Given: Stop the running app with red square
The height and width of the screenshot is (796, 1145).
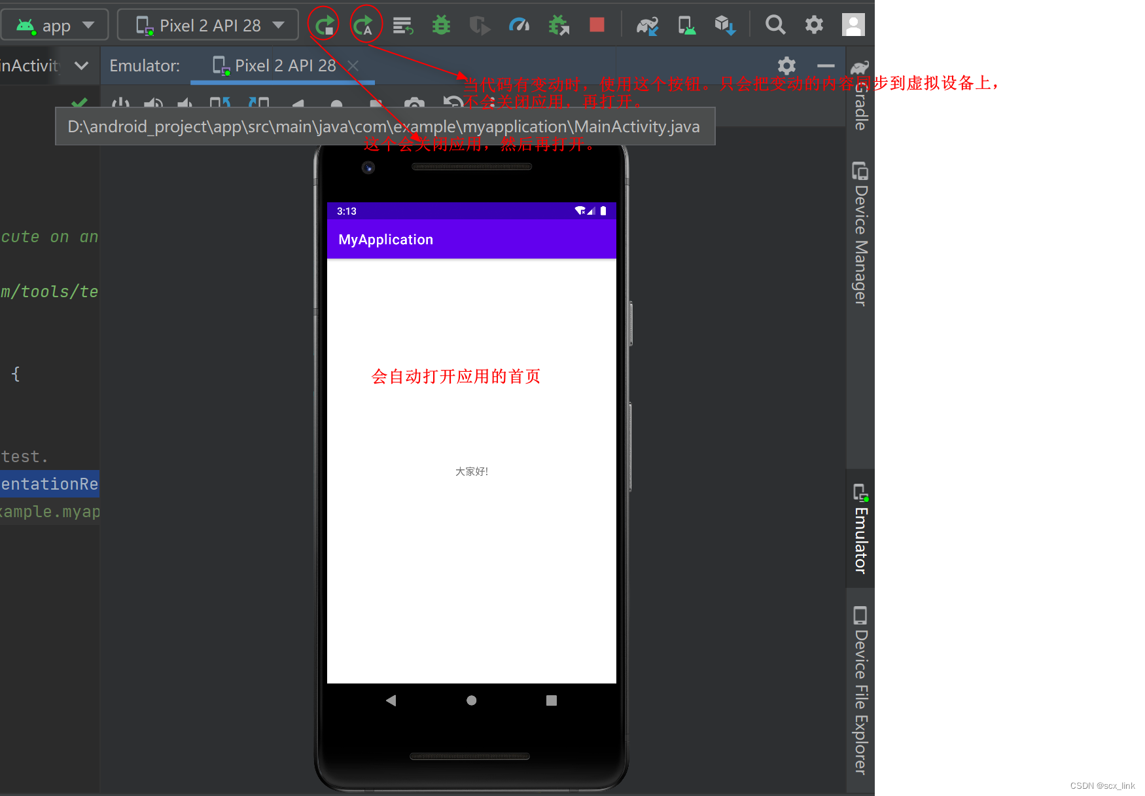Looking at the screenshot, I should point(597,25).
